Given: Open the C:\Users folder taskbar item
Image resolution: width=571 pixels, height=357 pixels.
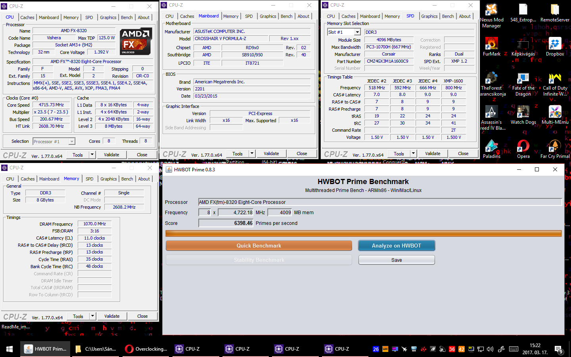Looking at the screenshot, I should (x=96, y=349).
